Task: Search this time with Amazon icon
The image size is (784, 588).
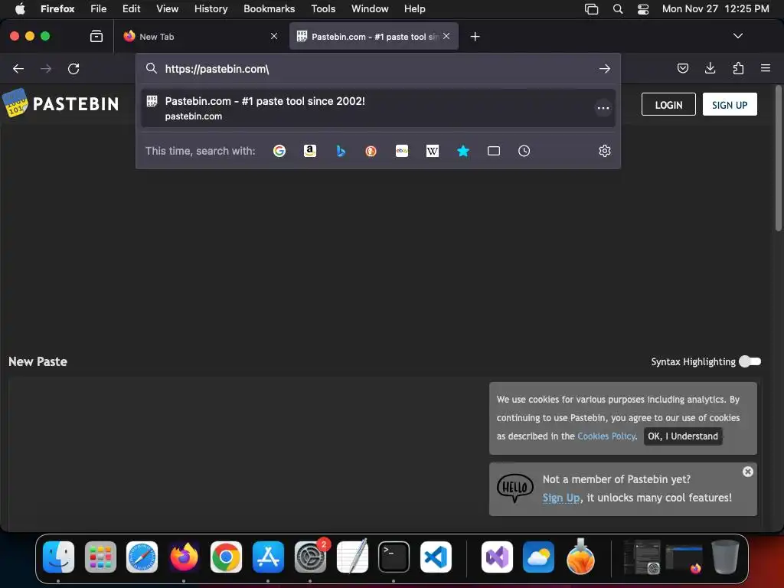Action: [x=310, y=151]
